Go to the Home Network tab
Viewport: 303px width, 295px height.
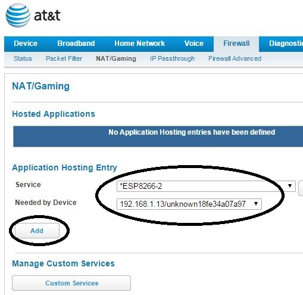tap(139, 44)
